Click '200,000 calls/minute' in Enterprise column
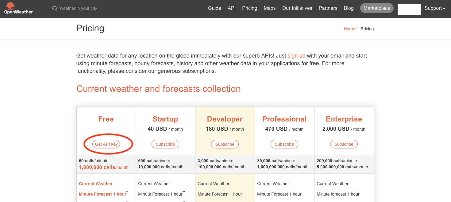 click(x=337, y=161)
